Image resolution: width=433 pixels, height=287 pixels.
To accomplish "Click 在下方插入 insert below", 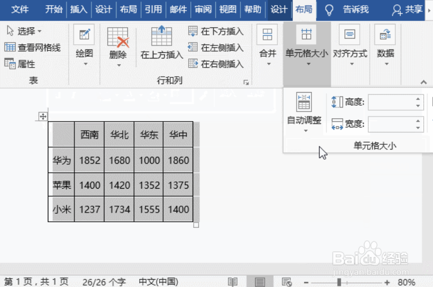I will 216,31.
